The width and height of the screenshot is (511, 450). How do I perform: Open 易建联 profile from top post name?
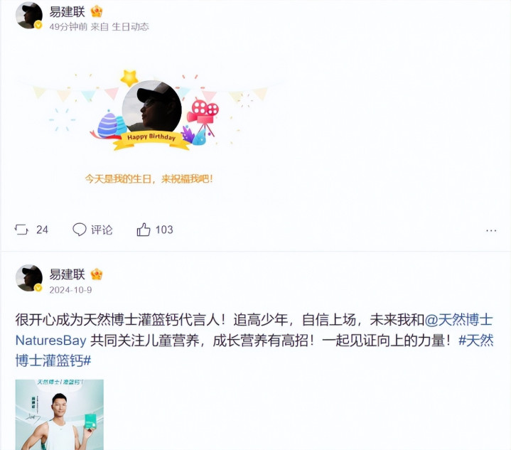[x=67, y=12]
